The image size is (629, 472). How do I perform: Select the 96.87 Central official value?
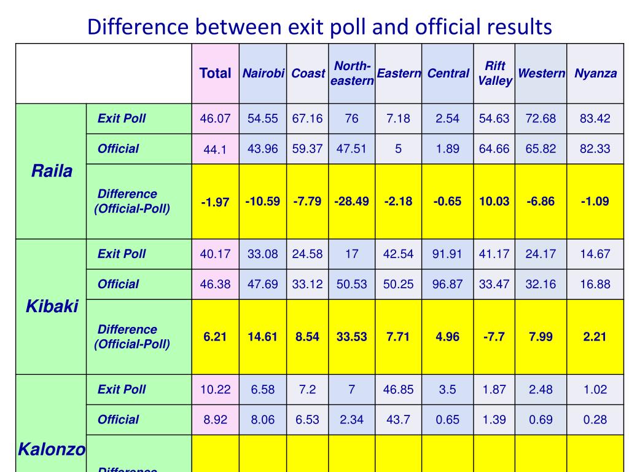[x=448, y=284]
